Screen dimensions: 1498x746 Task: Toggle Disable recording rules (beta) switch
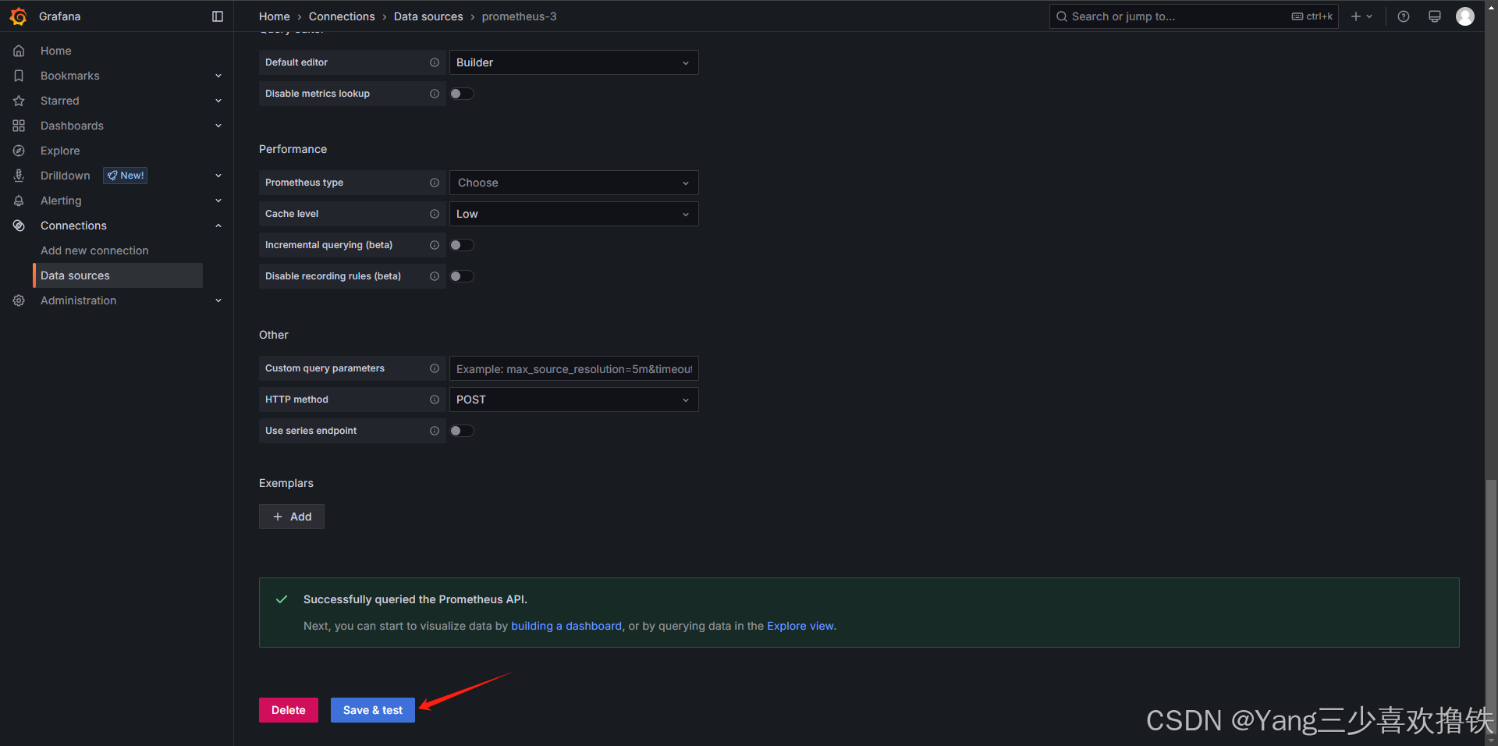(462, 276)
